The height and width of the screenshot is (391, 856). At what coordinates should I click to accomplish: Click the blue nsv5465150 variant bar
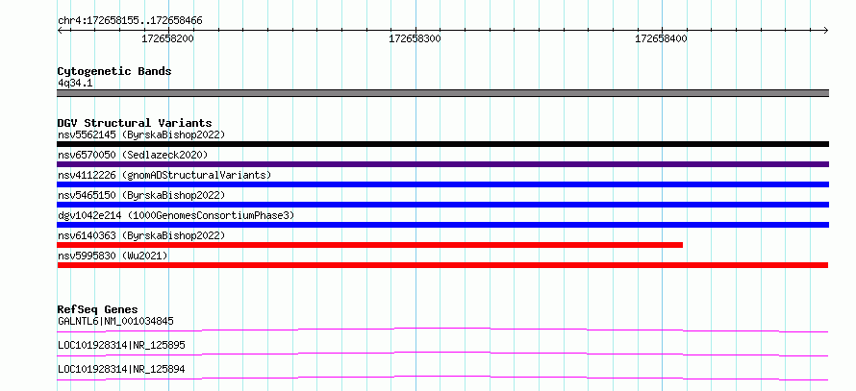tap(442, 205)
